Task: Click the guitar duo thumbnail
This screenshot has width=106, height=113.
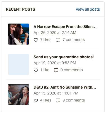Action: pyautogui.click(x=18, y=94)
